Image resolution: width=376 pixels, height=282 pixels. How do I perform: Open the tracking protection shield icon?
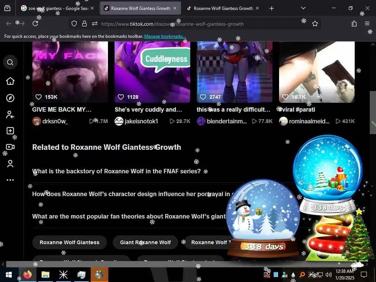click(x=74, y=23)
